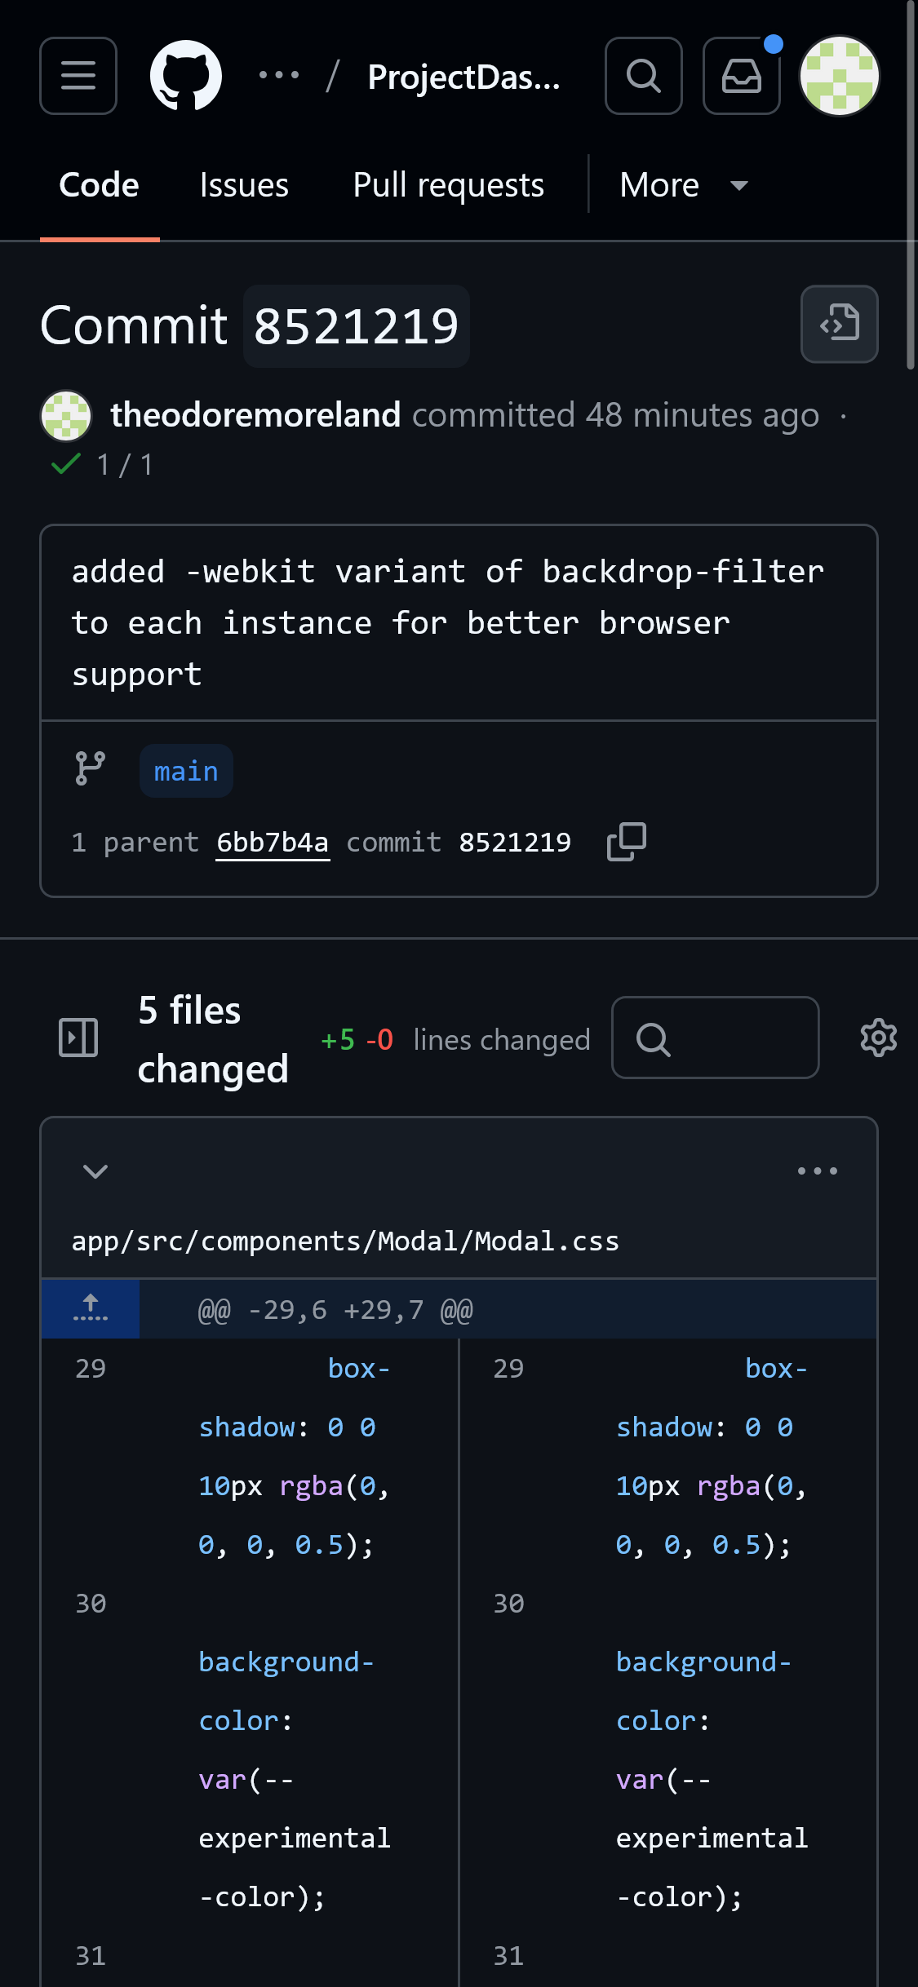This screenshot has width=918, height=1987.
Task: Switch to the Pull requests tab
Action: pyautogui.click(x=448, y=186)
